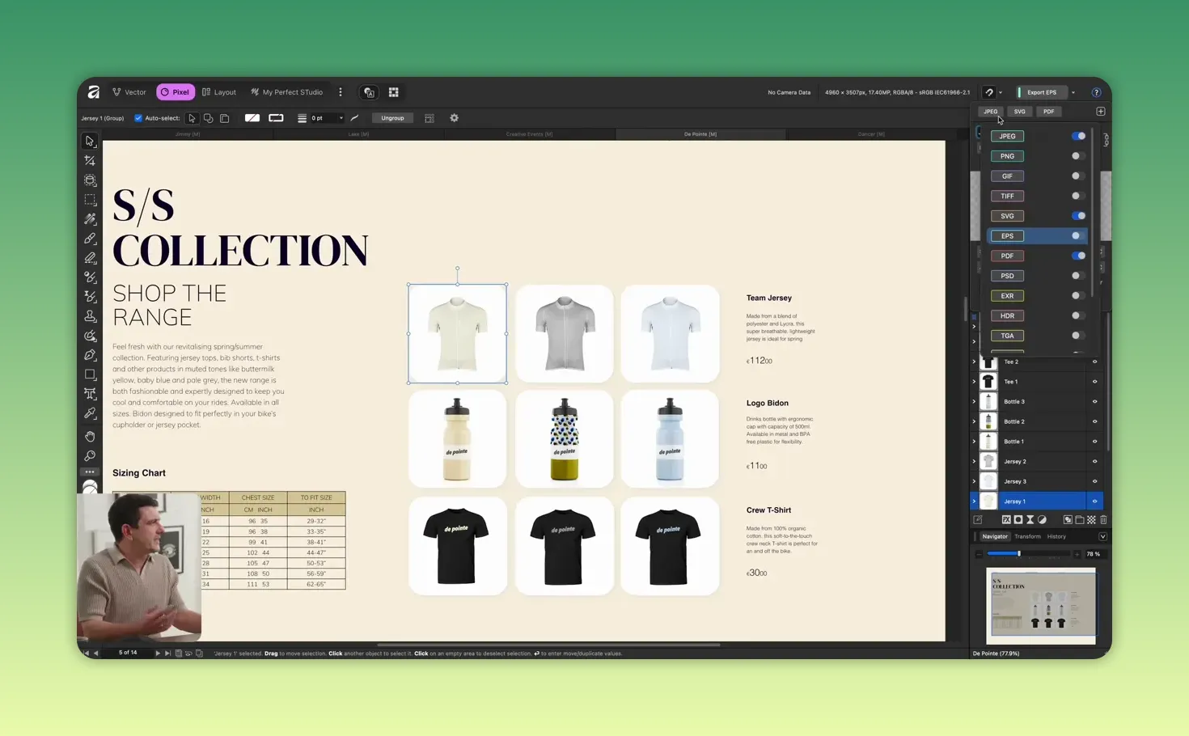1189x736 pixels.
Task: Pick the Paint Brush tool
Action: pos(90,239)
